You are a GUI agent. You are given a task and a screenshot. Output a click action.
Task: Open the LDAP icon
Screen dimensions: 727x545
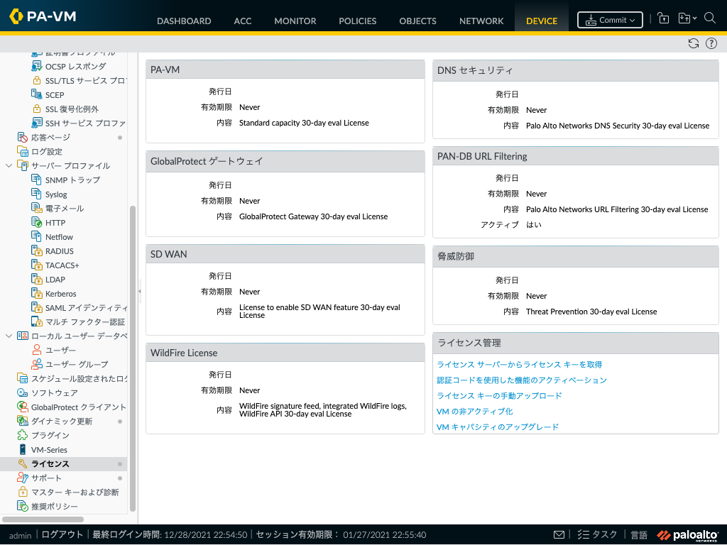(37, 279)
